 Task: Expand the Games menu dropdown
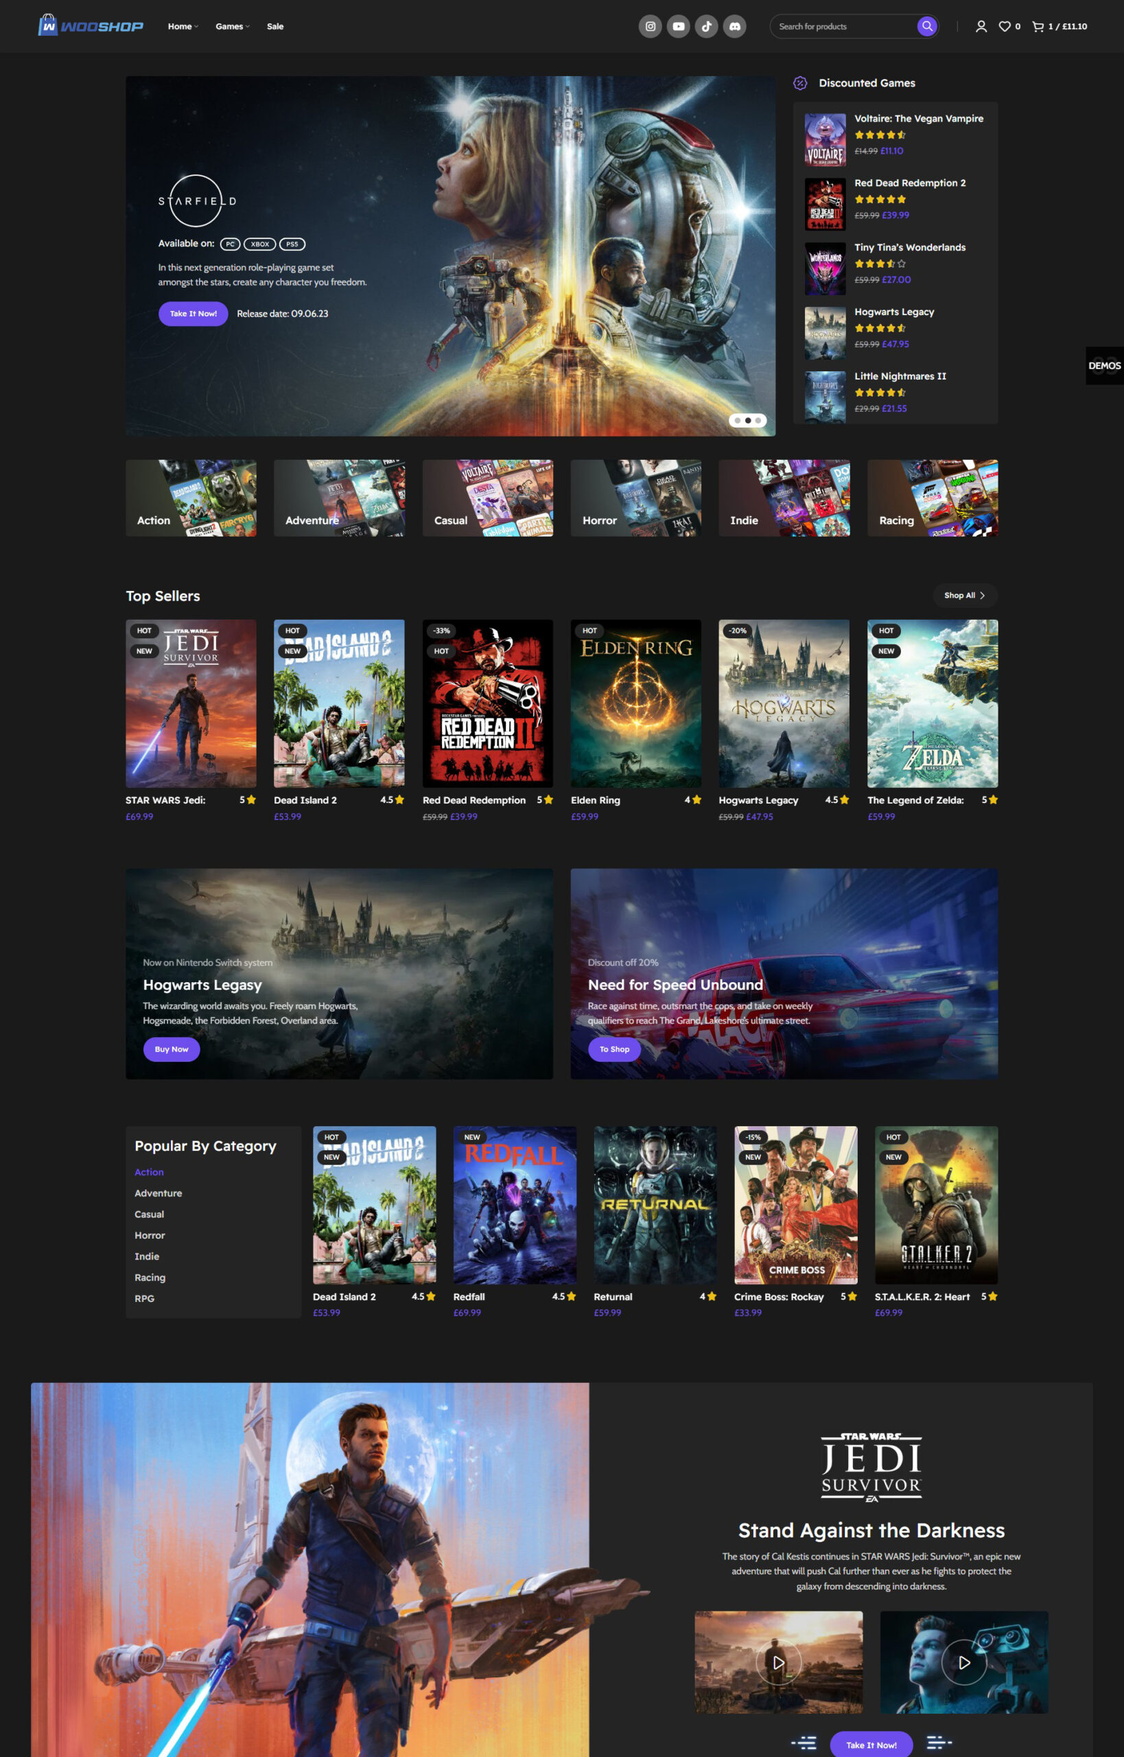tap(232, 26)
